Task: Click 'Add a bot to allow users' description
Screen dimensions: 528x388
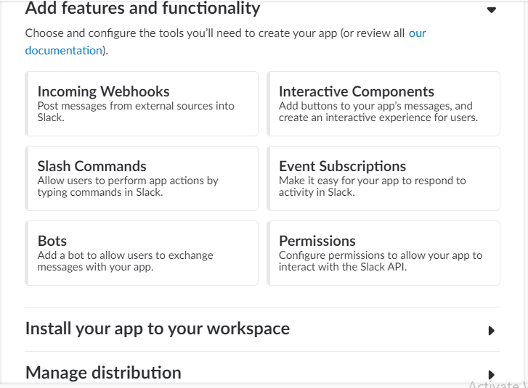Action: click(125, 261)
